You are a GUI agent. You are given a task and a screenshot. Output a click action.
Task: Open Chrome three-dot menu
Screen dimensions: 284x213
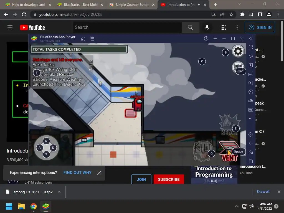(278, 14)
